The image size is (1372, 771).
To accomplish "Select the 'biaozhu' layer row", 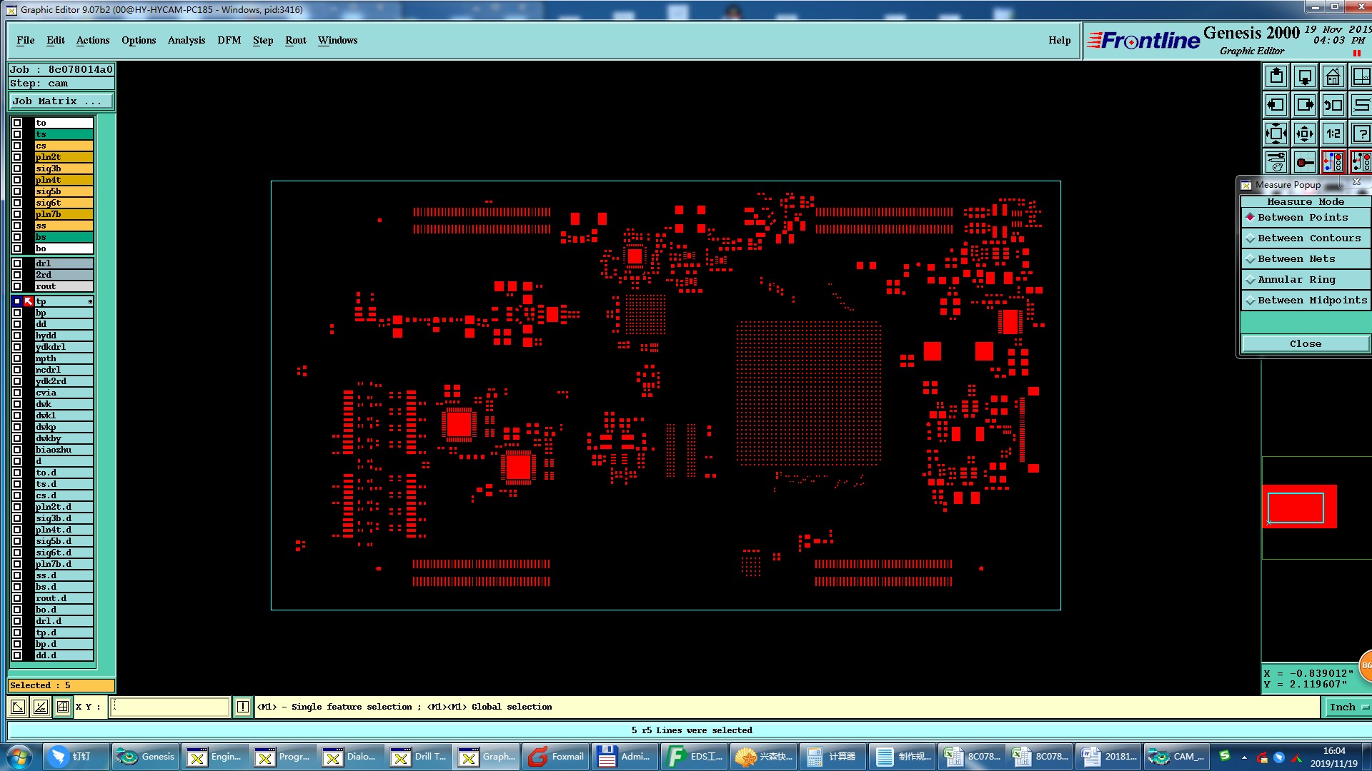I will click(64, 450).
